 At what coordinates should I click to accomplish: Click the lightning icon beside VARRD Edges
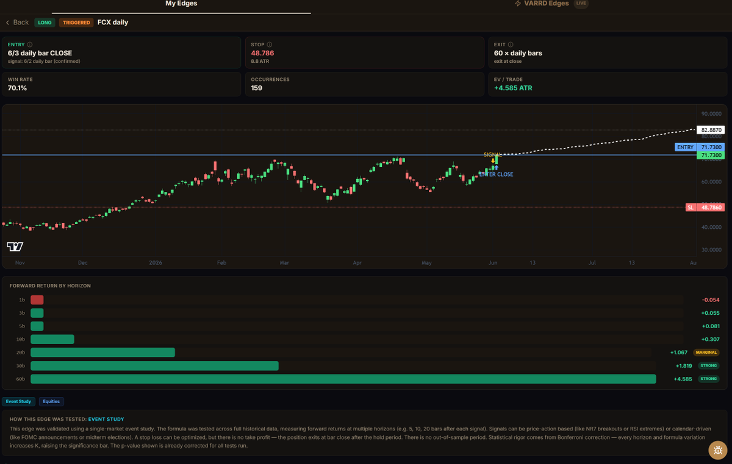[518, 4]
